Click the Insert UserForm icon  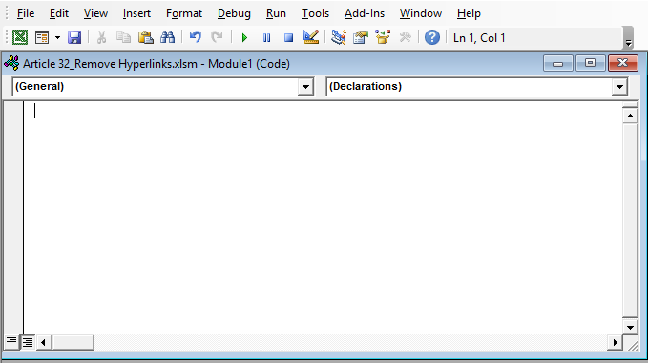[x=42, y=37]
